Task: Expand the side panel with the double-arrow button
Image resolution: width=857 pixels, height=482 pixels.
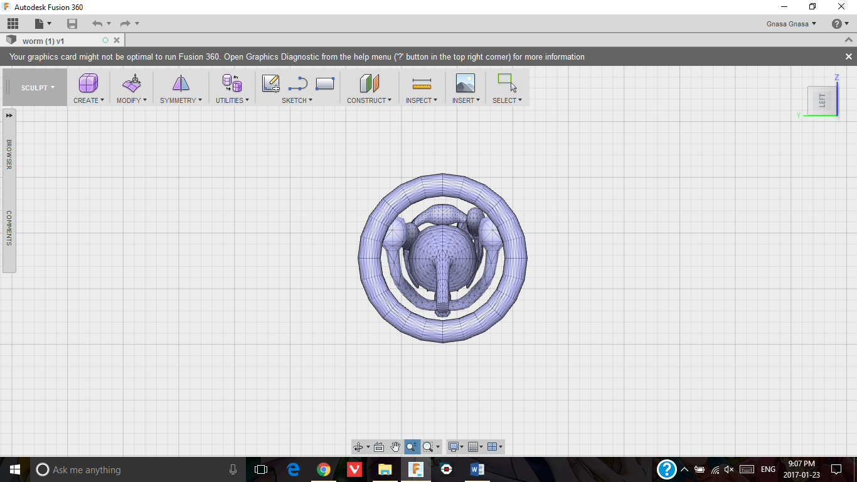Action: click(x=9, y=115)
